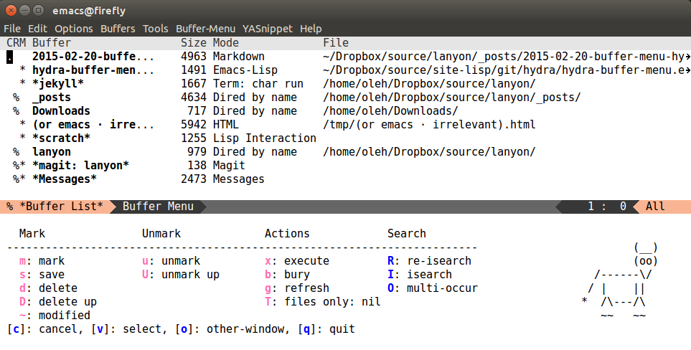Click the /home/oleh/Downloads/ file path
Image resolution: width=691 pixels, height=350 pixels.
tap(390, 111)
